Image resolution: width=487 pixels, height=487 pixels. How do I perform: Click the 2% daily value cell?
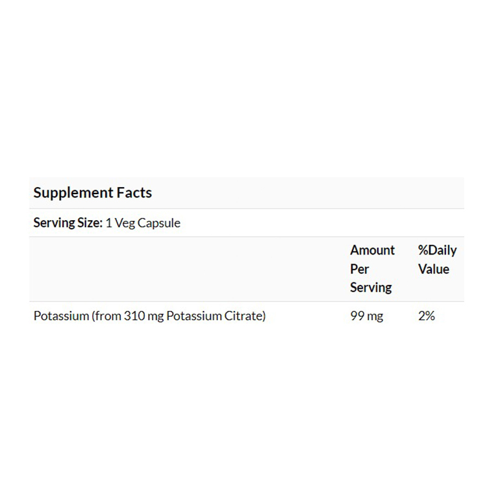tap(426, 317)
